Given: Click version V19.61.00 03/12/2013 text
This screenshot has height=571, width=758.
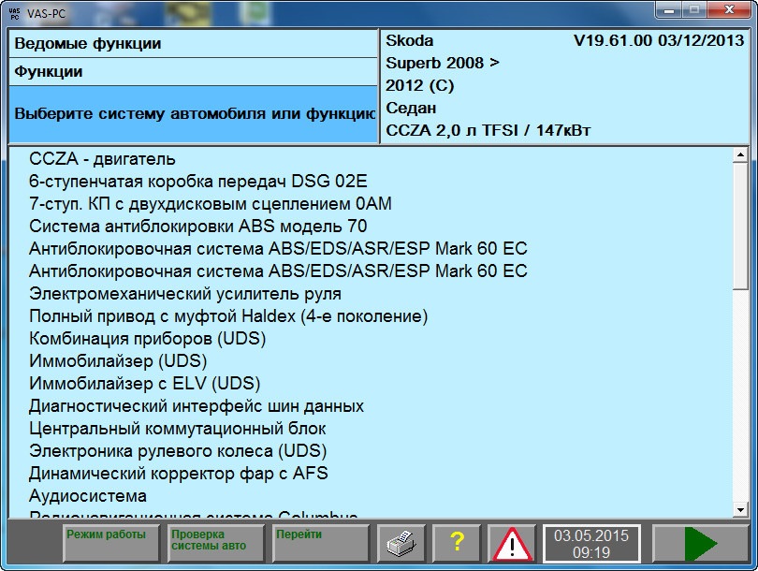Looking at the screenshot, I should coord(659,40).
